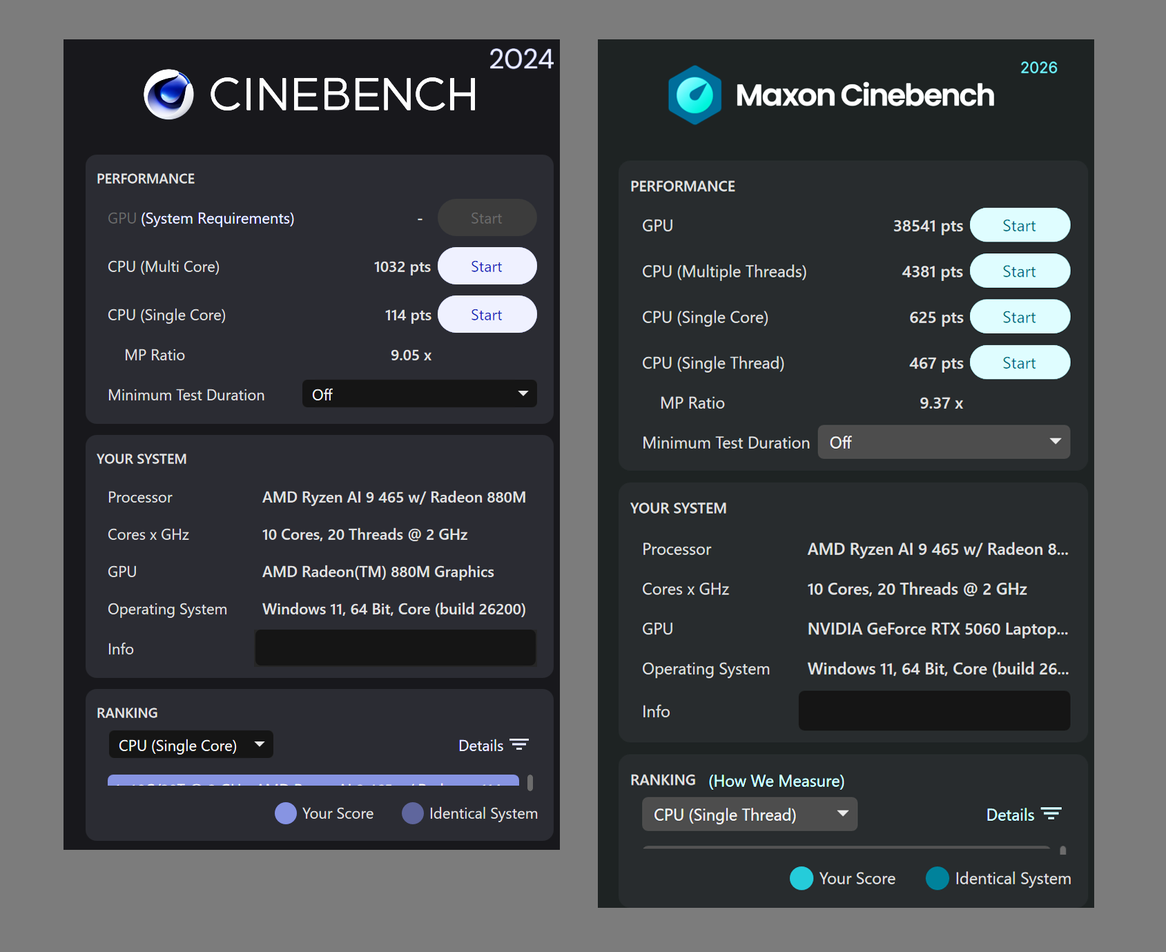The height and width of the screenshot is (952, 1166).
Task: Open the (How We Measure) link
Action: click(x=776, y=781)
